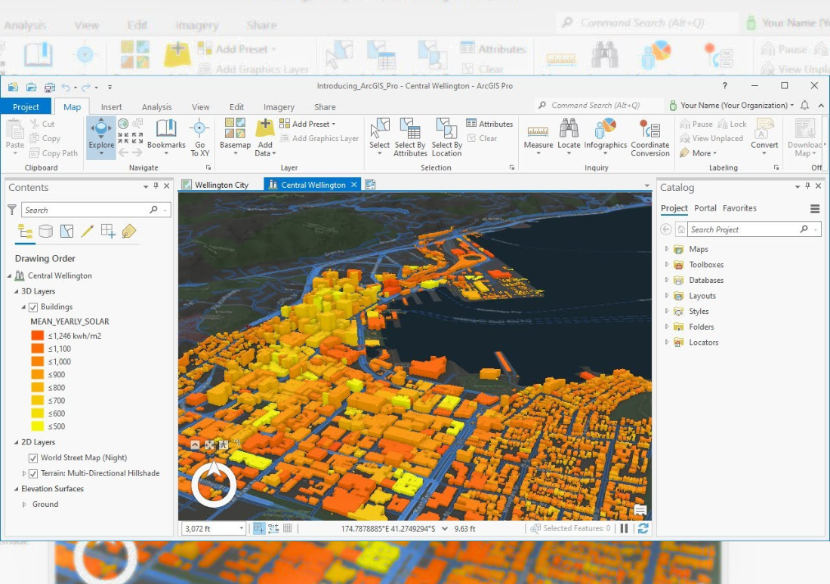Open the Bookmarks menu icon
830x584 pixels.
point(165,128)
